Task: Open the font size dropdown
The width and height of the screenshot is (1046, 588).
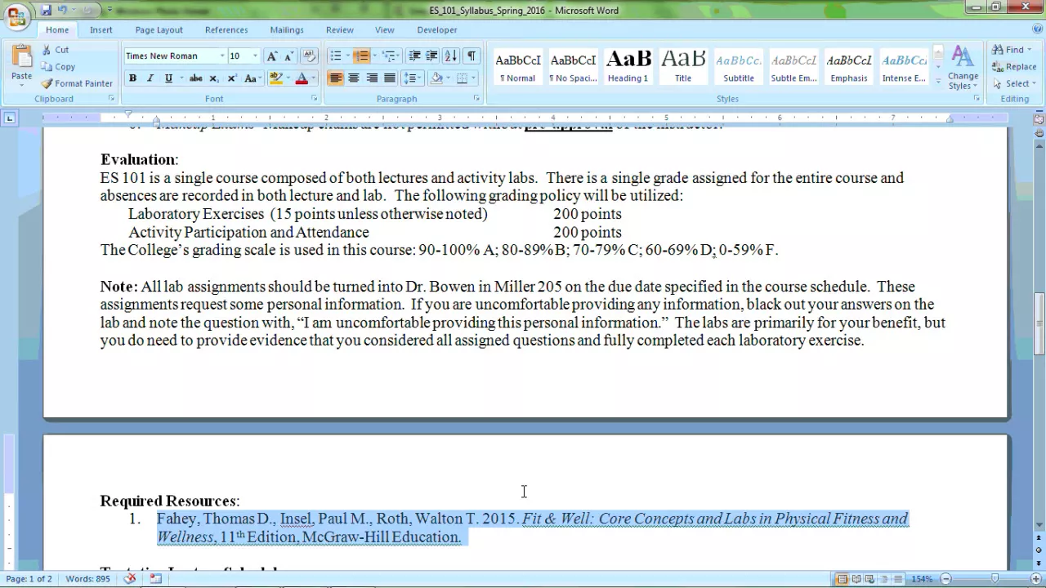Action: pyautogui.click(x=255, y=56)
